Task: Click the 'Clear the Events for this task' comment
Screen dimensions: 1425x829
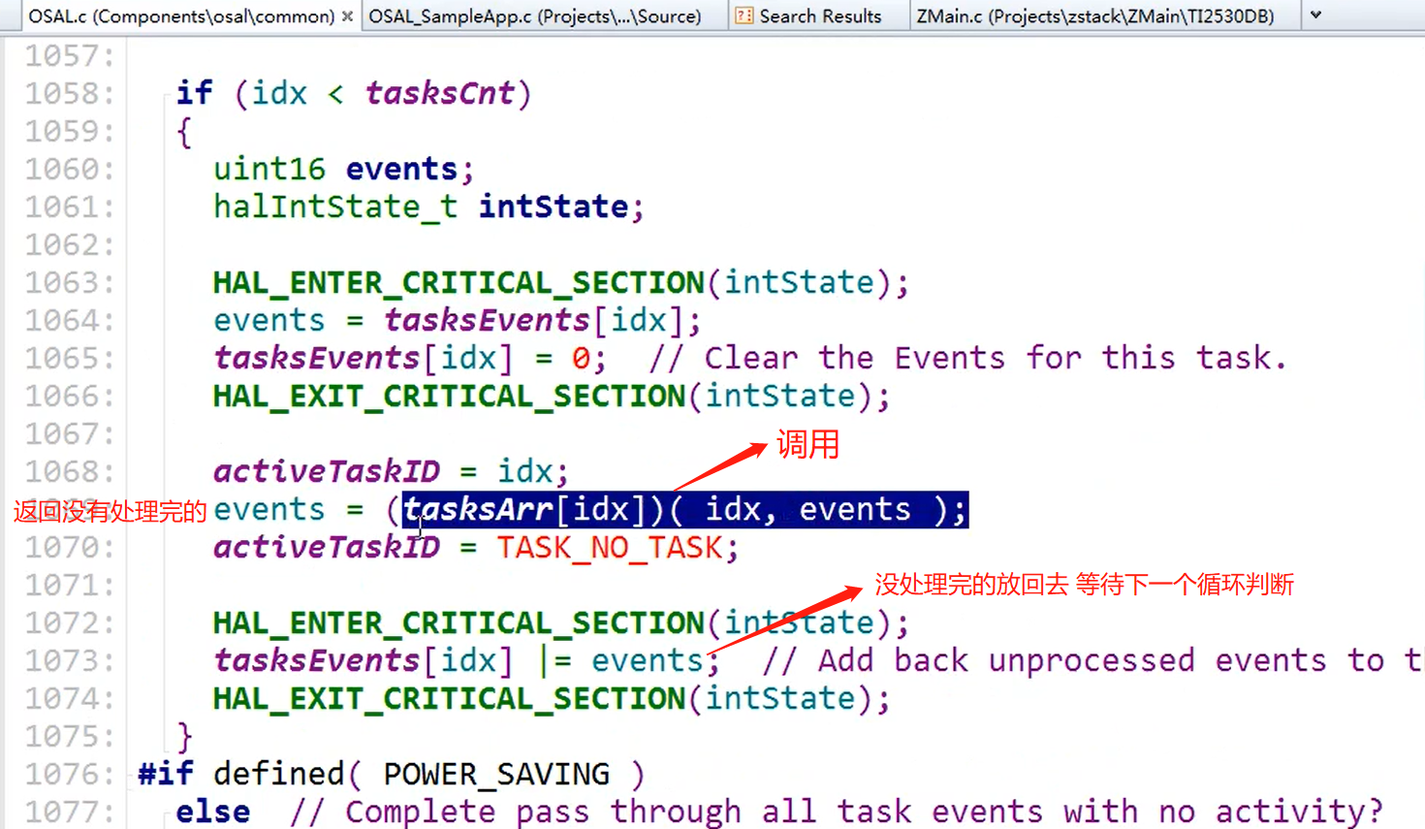Action: pyautogui.click(x=967, y=359)
